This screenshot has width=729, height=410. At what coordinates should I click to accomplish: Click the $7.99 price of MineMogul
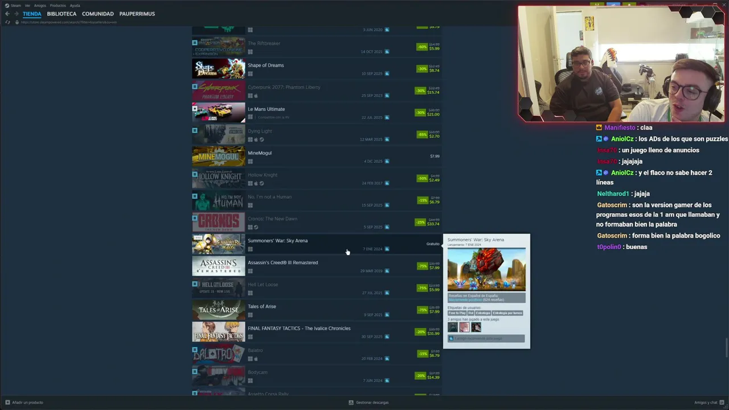point(435,156)
